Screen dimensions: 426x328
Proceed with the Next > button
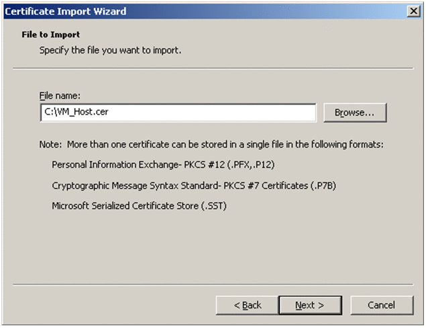[309, 305]
